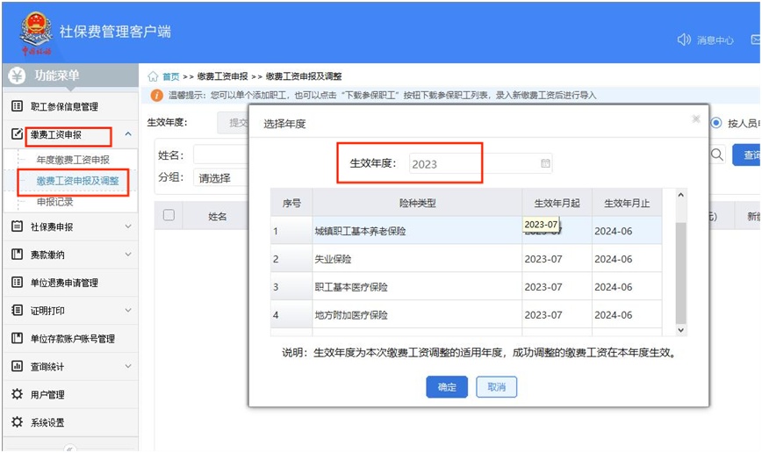
Task: Click the 查询统计 chart icon
Action: coord(17,366)
